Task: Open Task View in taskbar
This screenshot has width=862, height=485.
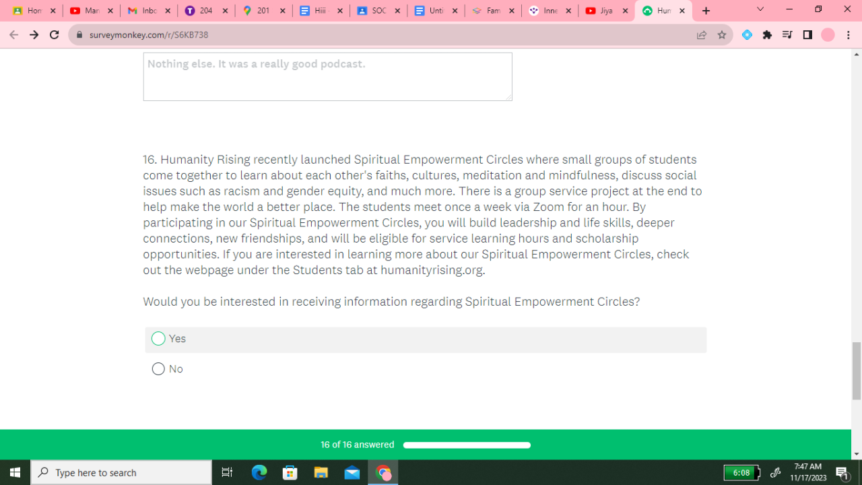Action: [227, 472]
